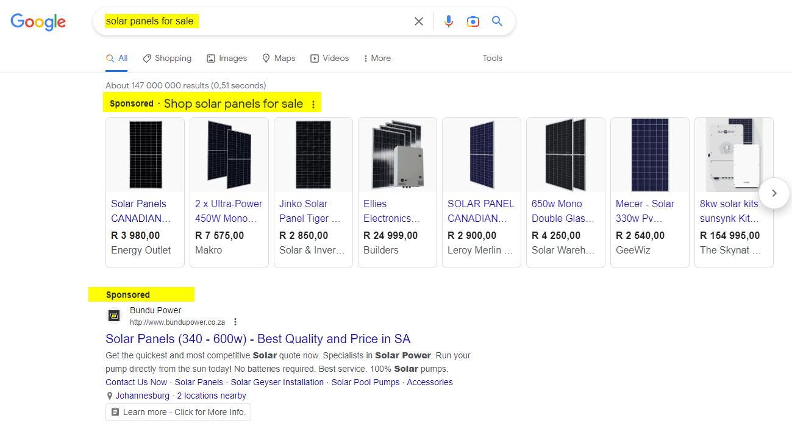Viewport: 792px width, 426px height.
Task: Open the 2 locations nearby link
Action: (212, 396)
